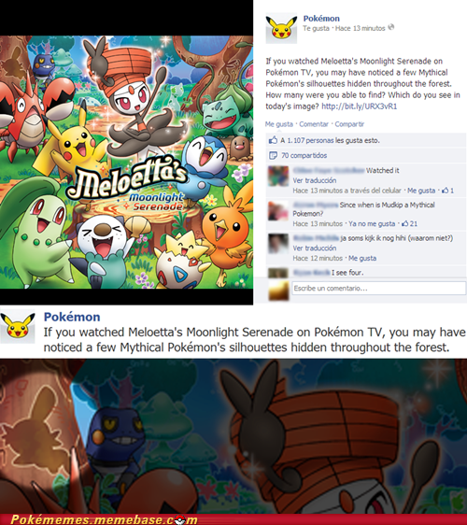467x525 pixels.
Task: Click 'Comentar' under the post
Action: 314,124
